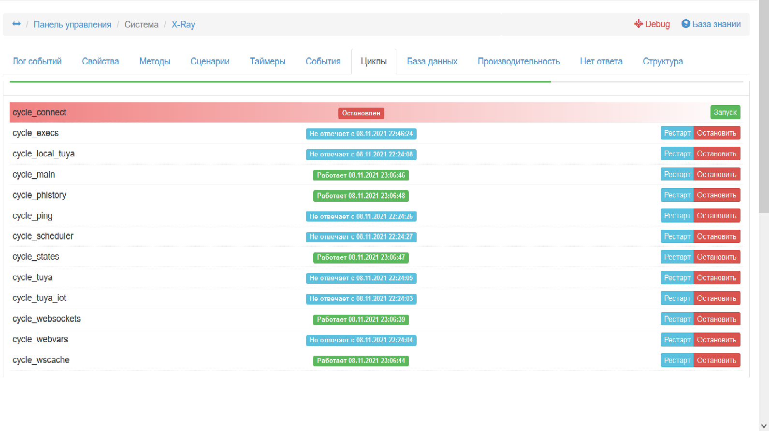Image resolution: width=769 pixels, height=431 pixels.
Task: Click the page scrollbar down arrow
Action: 763,426
